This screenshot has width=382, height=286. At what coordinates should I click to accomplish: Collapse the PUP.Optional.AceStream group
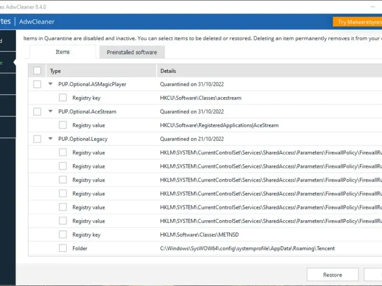(51, 112)
